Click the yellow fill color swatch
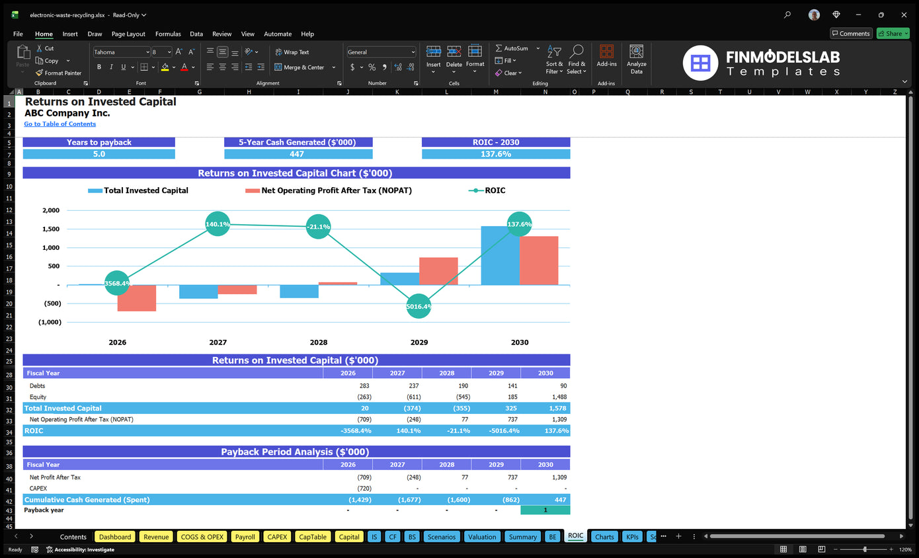This screenshot has height=558, width=919. coord(165,67)
